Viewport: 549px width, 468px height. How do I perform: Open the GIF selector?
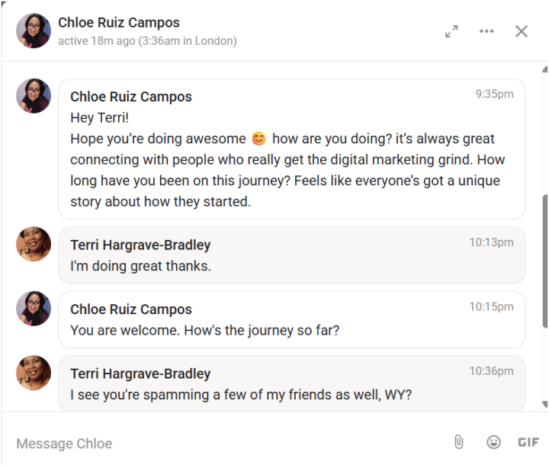pyautogui.click(x=528, y=442)
